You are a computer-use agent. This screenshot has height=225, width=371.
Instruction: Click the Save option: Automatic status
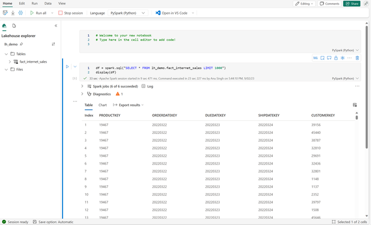[53, 222]
